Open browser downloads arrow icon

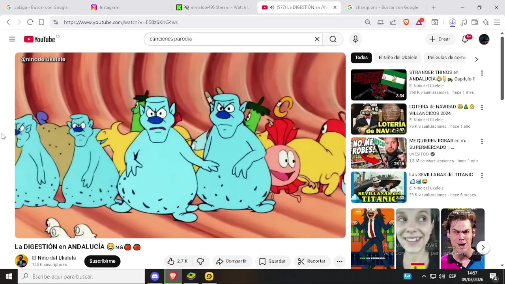[453, 22]
